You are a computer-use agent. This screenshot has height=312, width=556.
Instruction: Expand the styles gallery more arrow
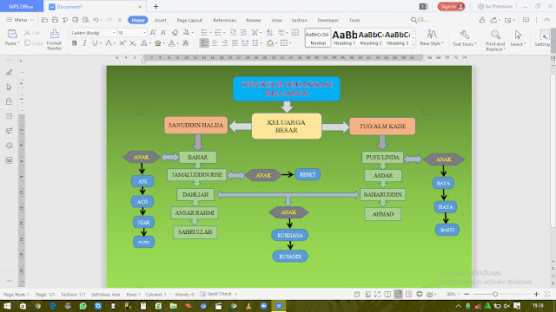pos(414,44)
